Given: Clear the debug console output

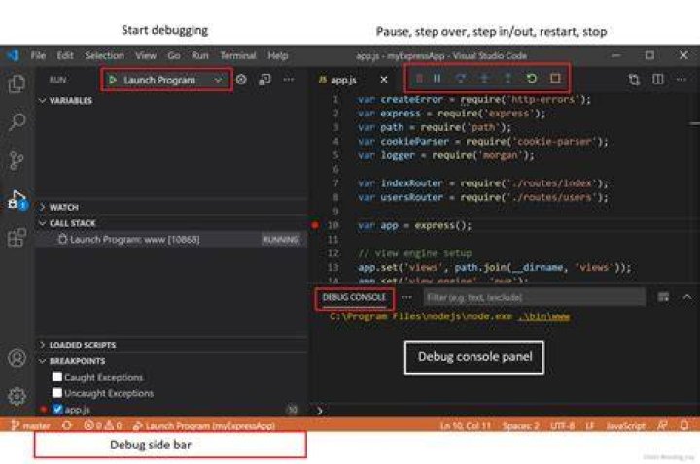Looking at the screenshot, I should [663, 297].
